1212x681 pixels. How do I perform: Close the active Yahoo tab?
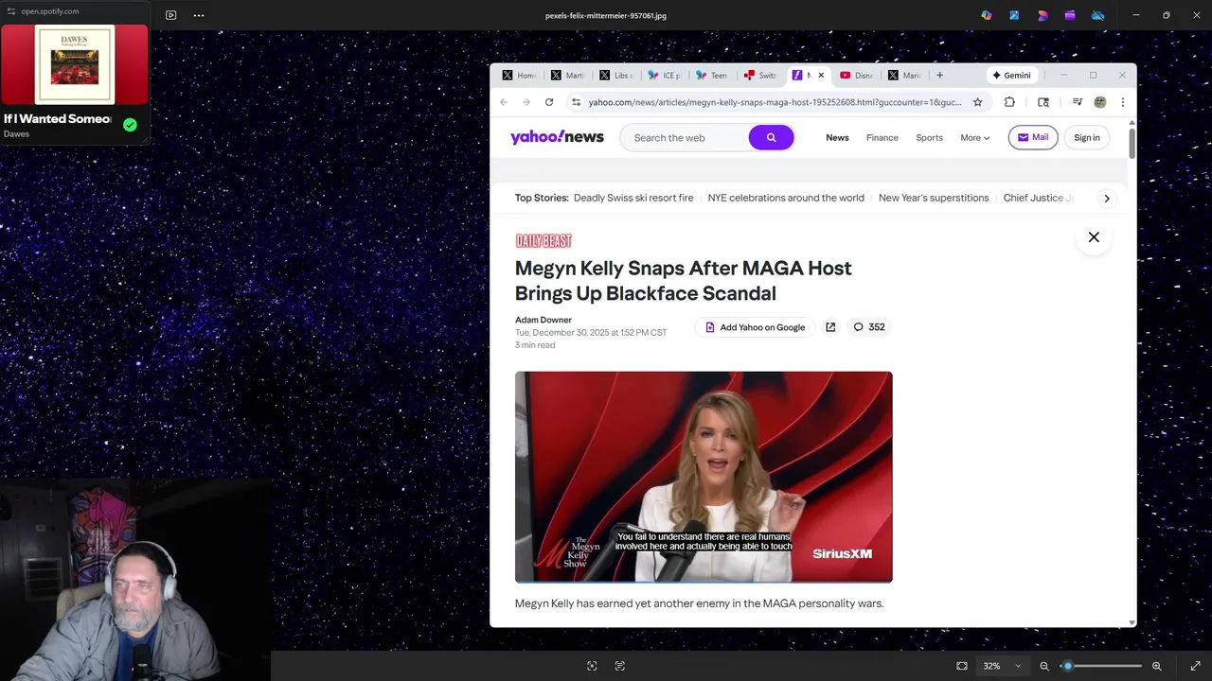point(821,76)
